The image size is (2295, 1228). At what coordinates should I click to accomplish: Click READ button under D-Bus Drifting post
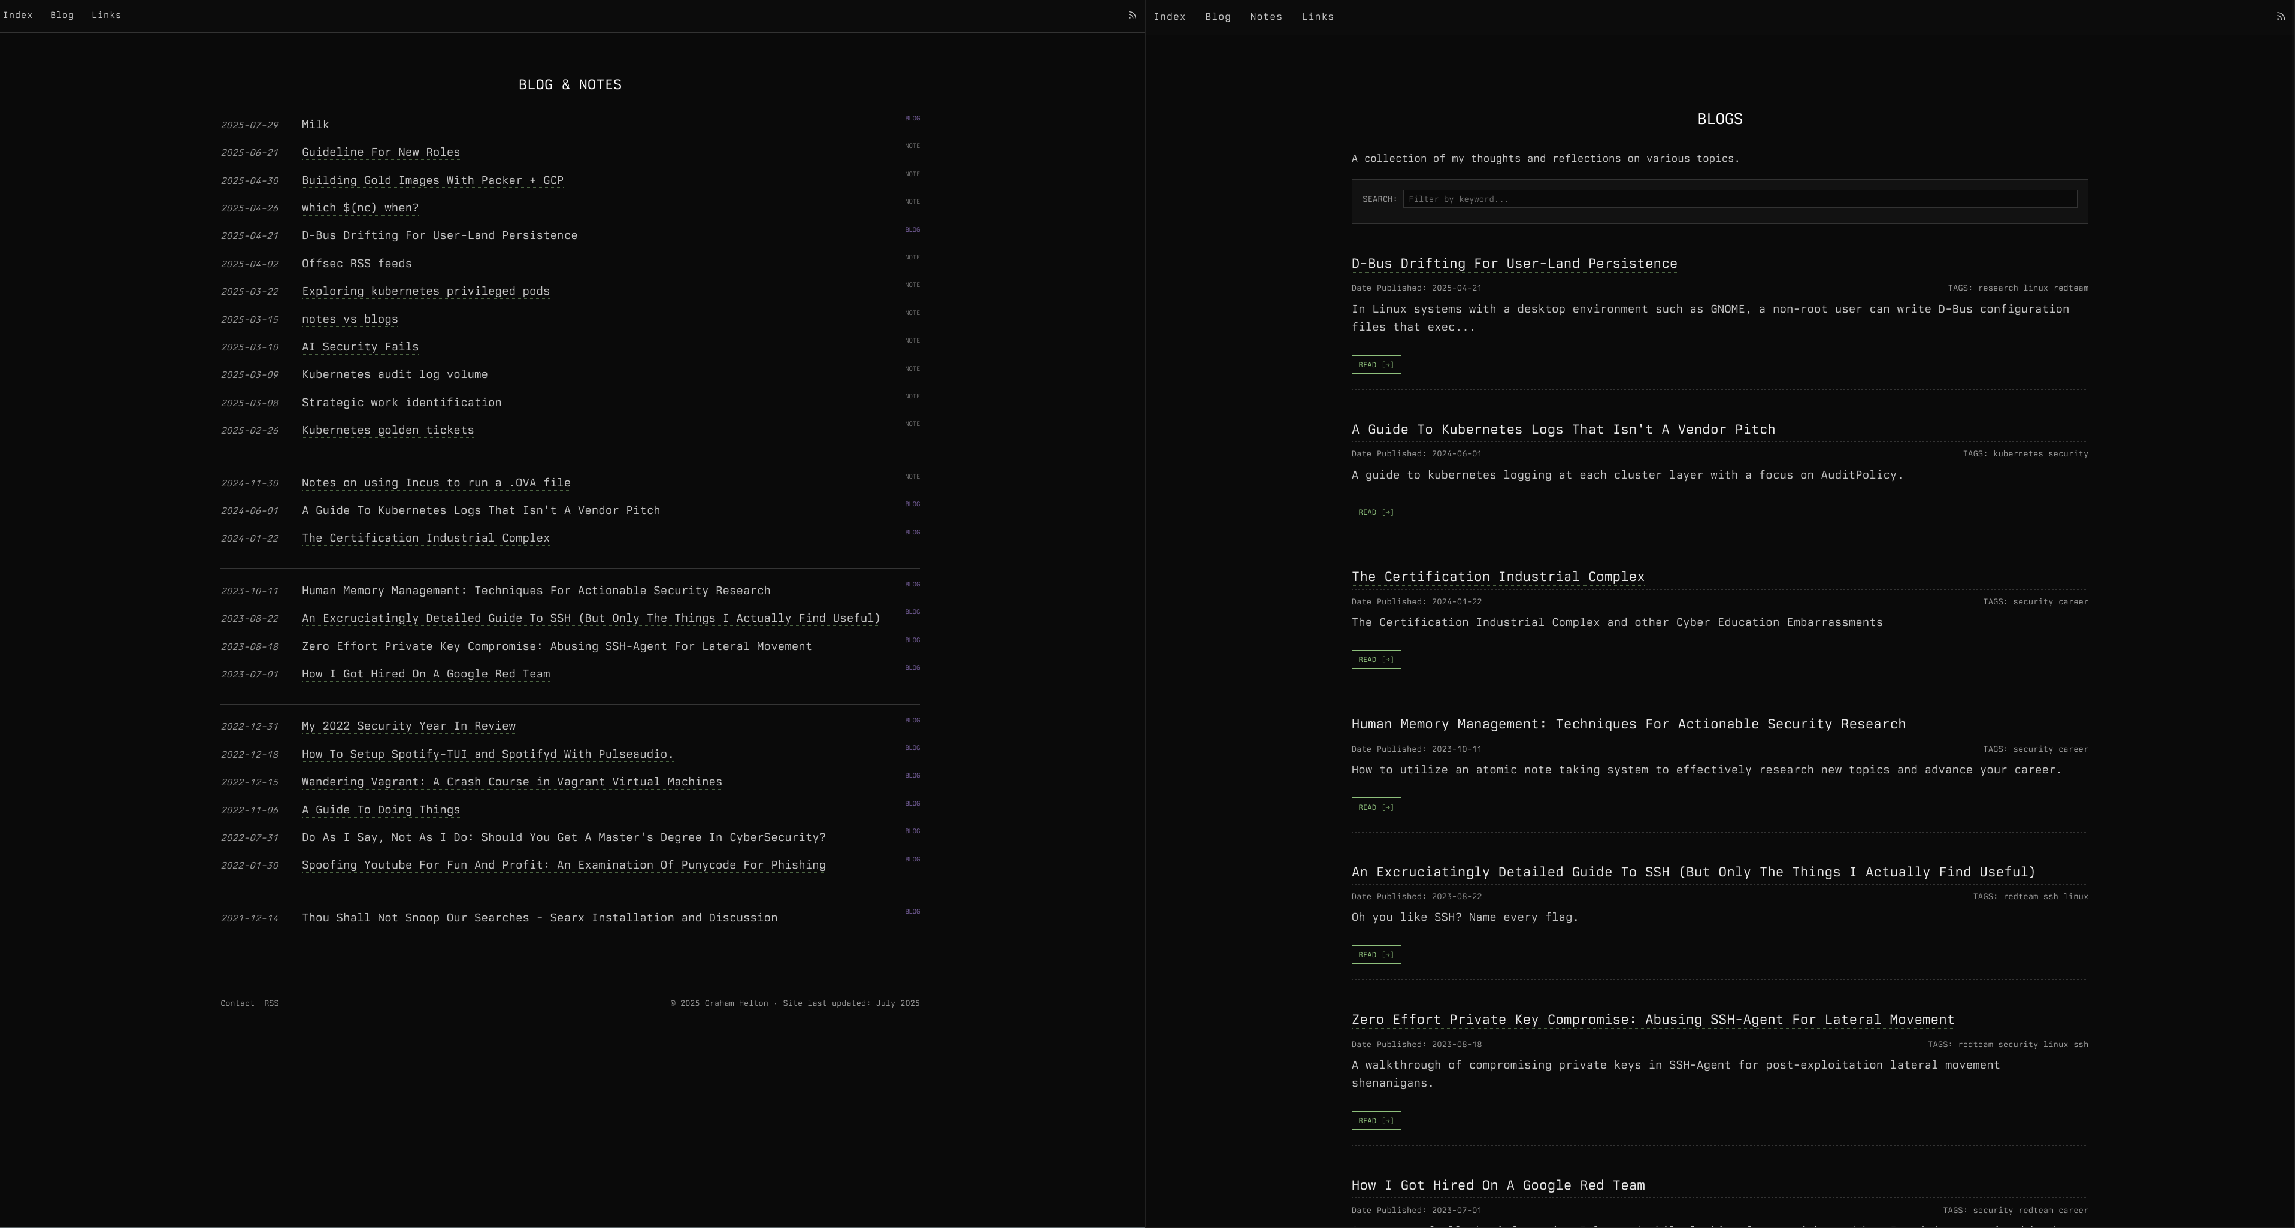pyautogui.click(x=1376, y=364)
